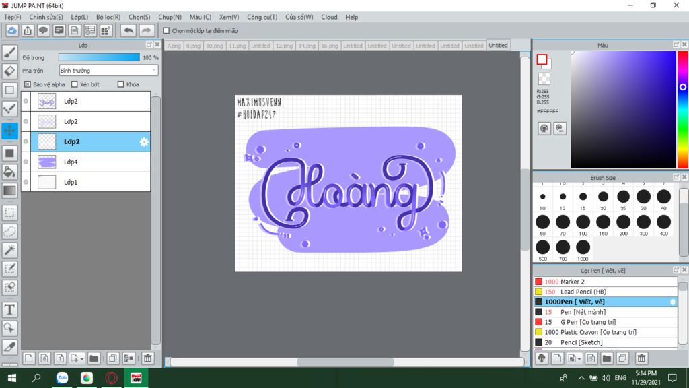This screenshot has height=388, width=689.
Task: Delete brush using Brush panel trash icon
Action: coord(641,358)
